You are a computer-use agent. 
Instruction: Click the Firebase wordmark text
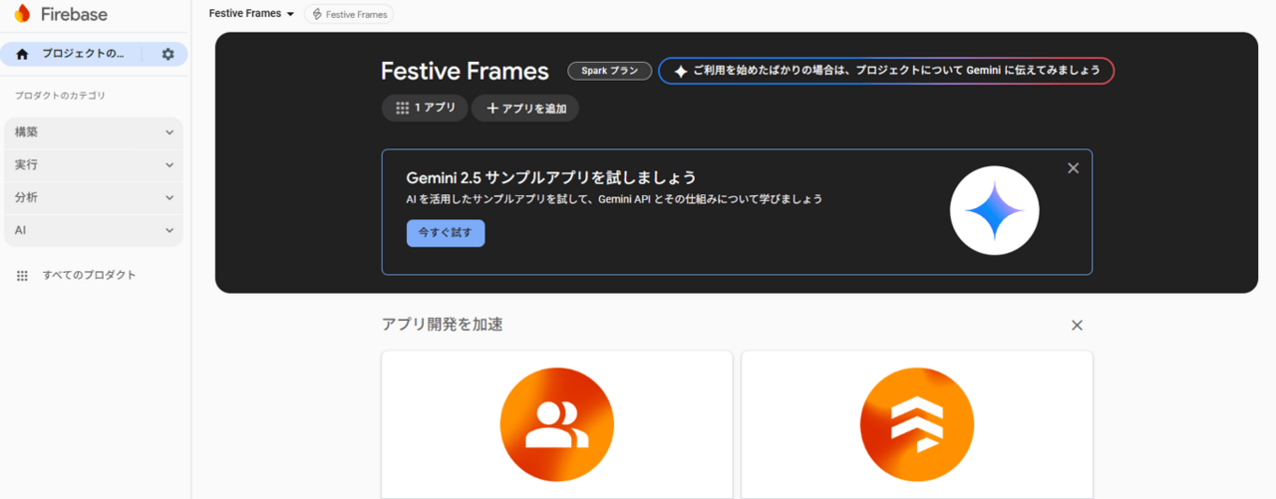coord(74,15)
